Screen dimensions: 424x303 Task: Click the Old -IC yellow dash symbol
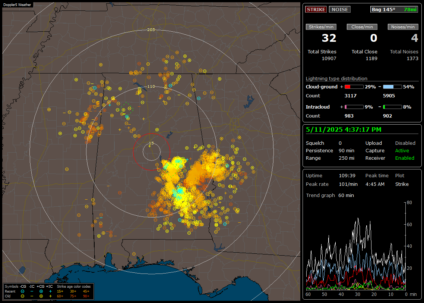(x=32, y=296)
